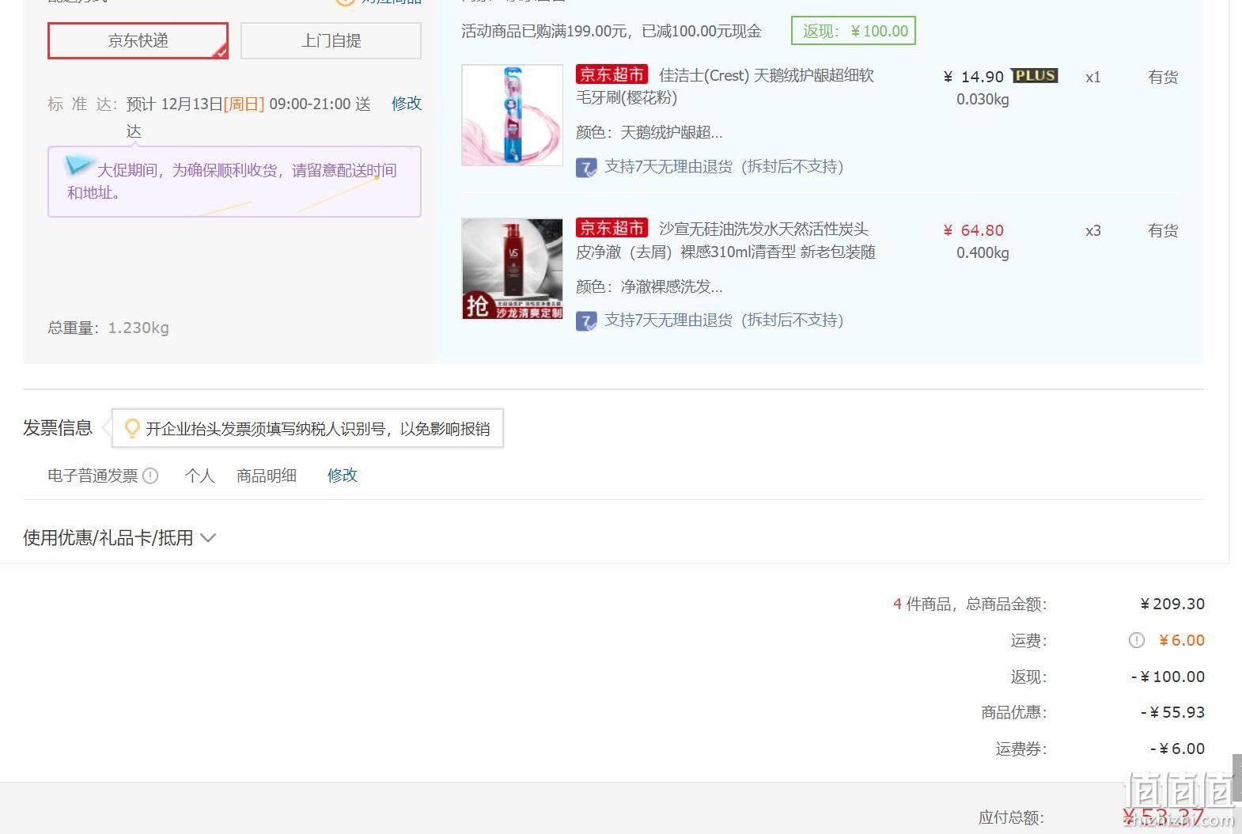Click 颜色: 净澈裸感洗发 color text

pyautogui.click(x=649, y=286)
